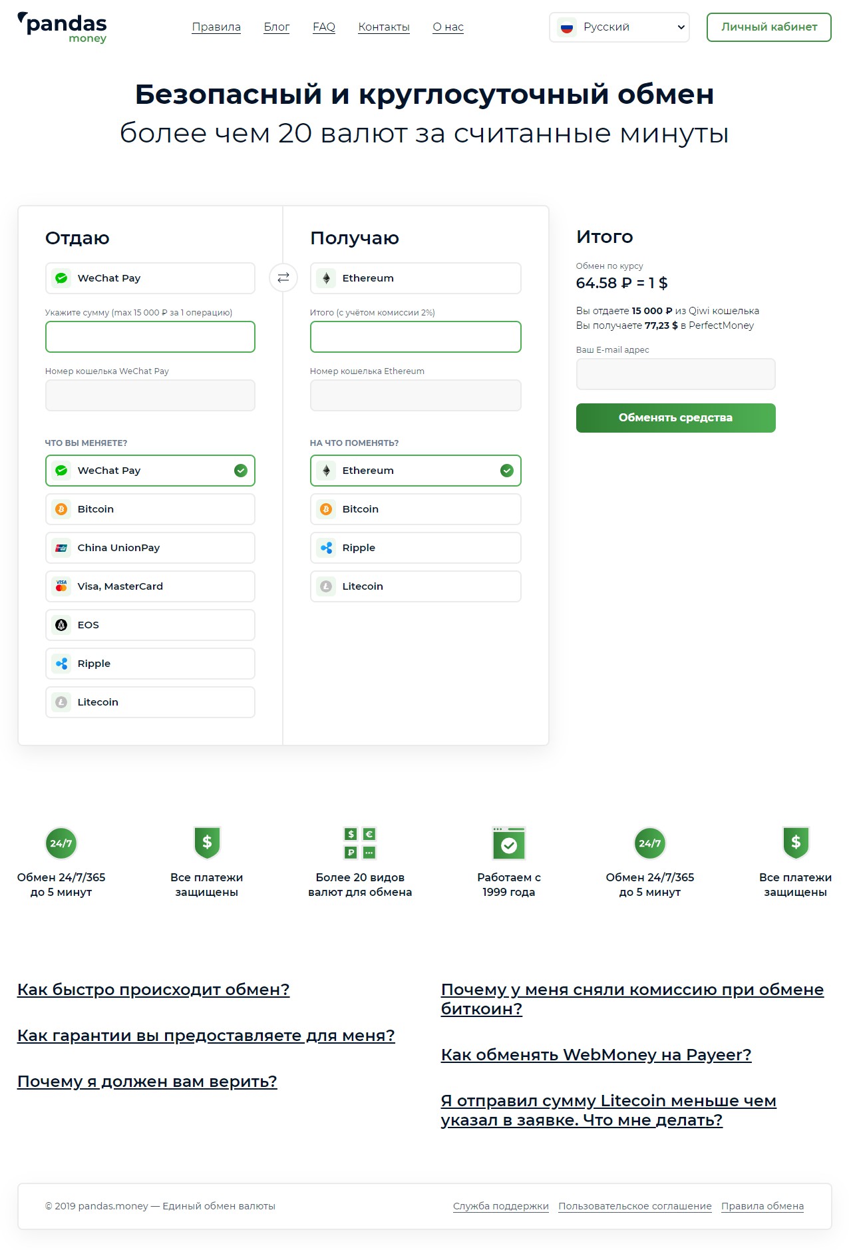Screen dimensions: 849x1250
Task: Open the Русский language dropdown
Action: pos(619,27)
